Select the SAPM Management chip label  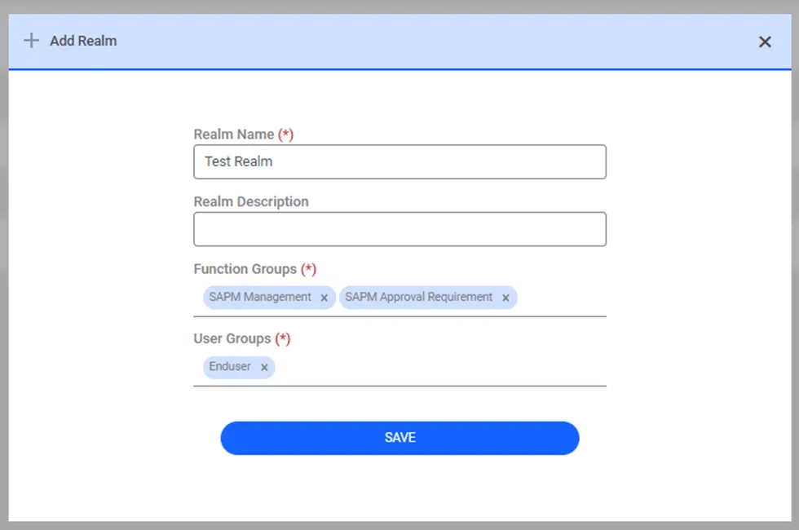coord(260,297)
